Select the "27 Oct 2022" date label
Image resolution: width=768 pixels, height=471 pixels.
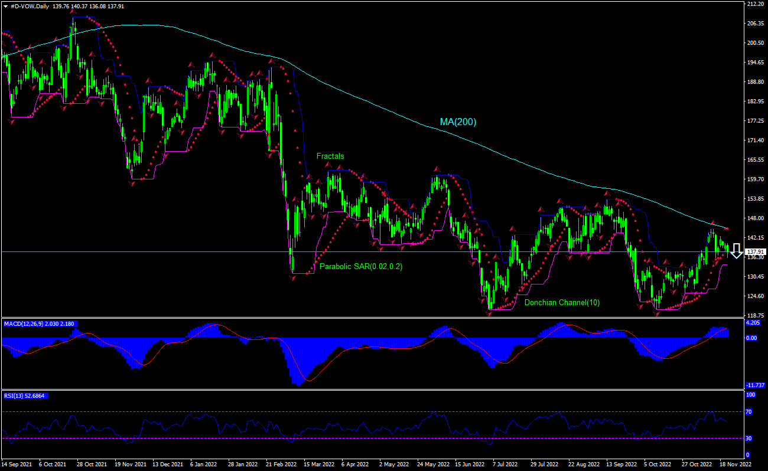[698, 465]
